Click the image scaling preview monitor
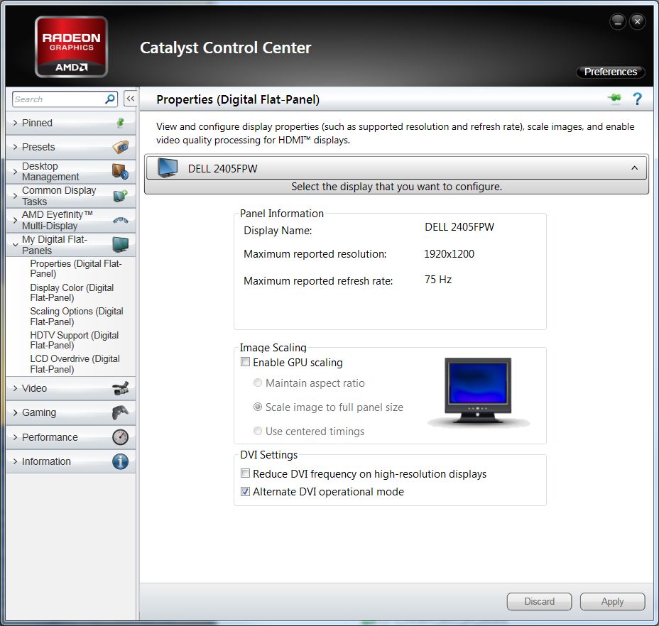659x626 pixels. coord(479,392)
